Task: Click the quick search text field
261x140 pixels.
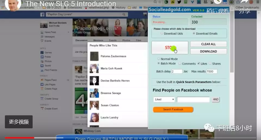Action: click(x=193, y=99)
